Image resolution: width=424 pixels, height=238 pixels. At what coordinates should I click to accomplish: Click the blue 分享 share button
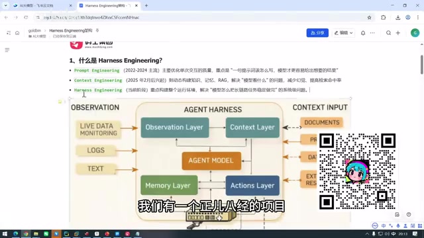click(317, 33)
